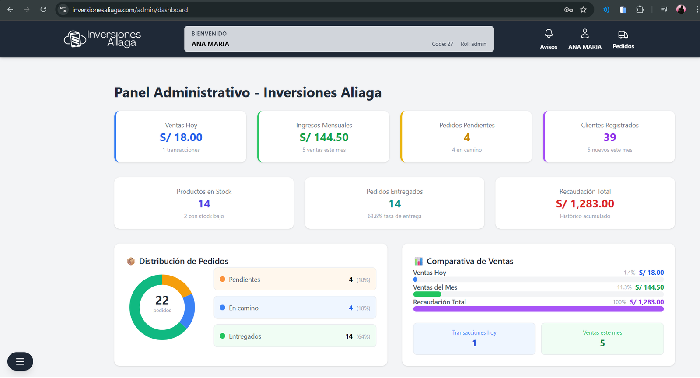
Task: Click the Inversiones Aliaga logo
Action: pyautogui.click(x=102, y=39)
